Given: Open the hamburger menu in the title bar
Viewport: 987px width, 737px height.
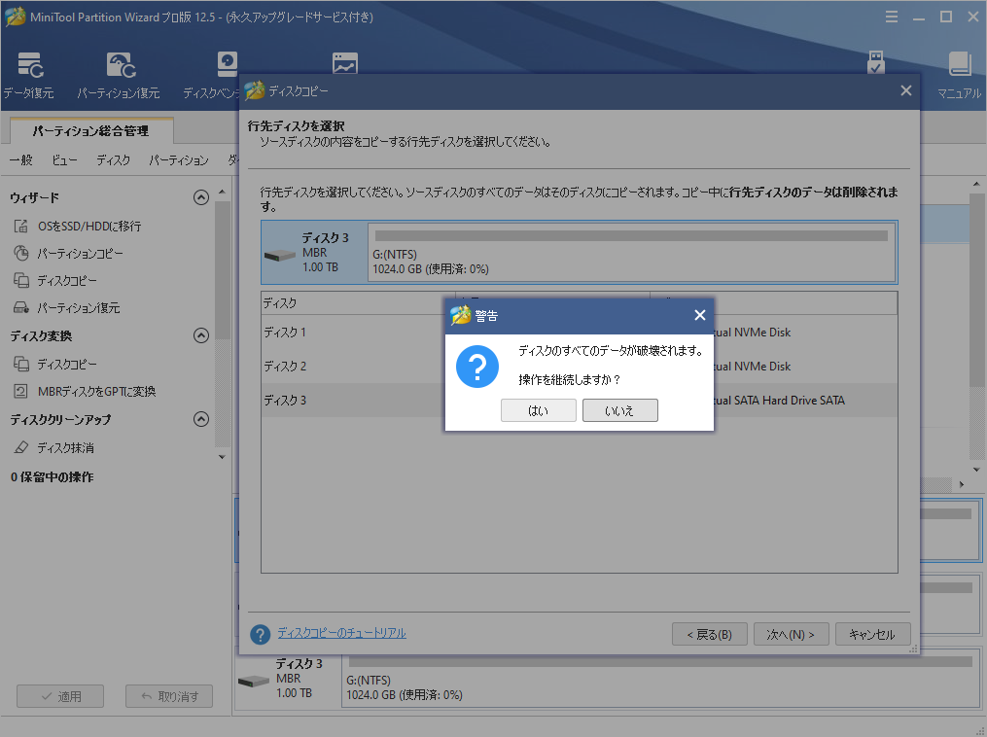Looking at the screenshot, I should [892, 17].
